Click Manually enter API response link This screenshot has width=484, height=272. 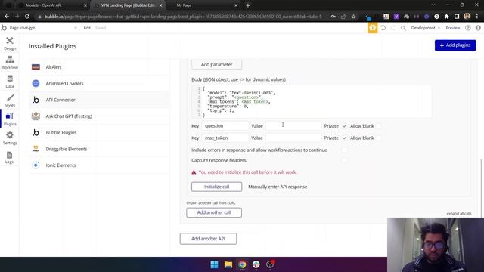278,187
